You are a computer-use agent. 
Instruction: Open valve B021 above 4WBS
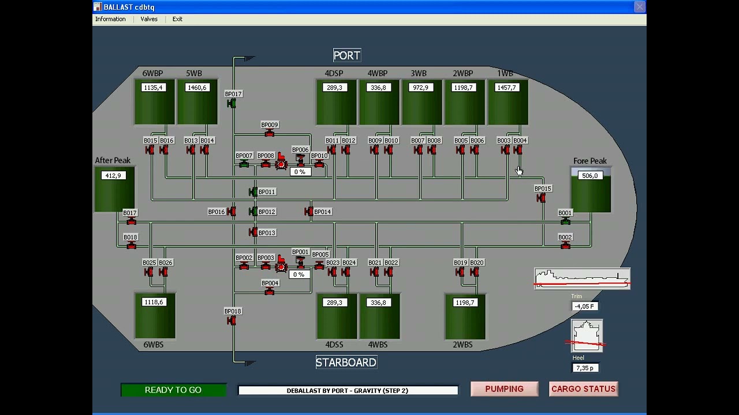375,272
